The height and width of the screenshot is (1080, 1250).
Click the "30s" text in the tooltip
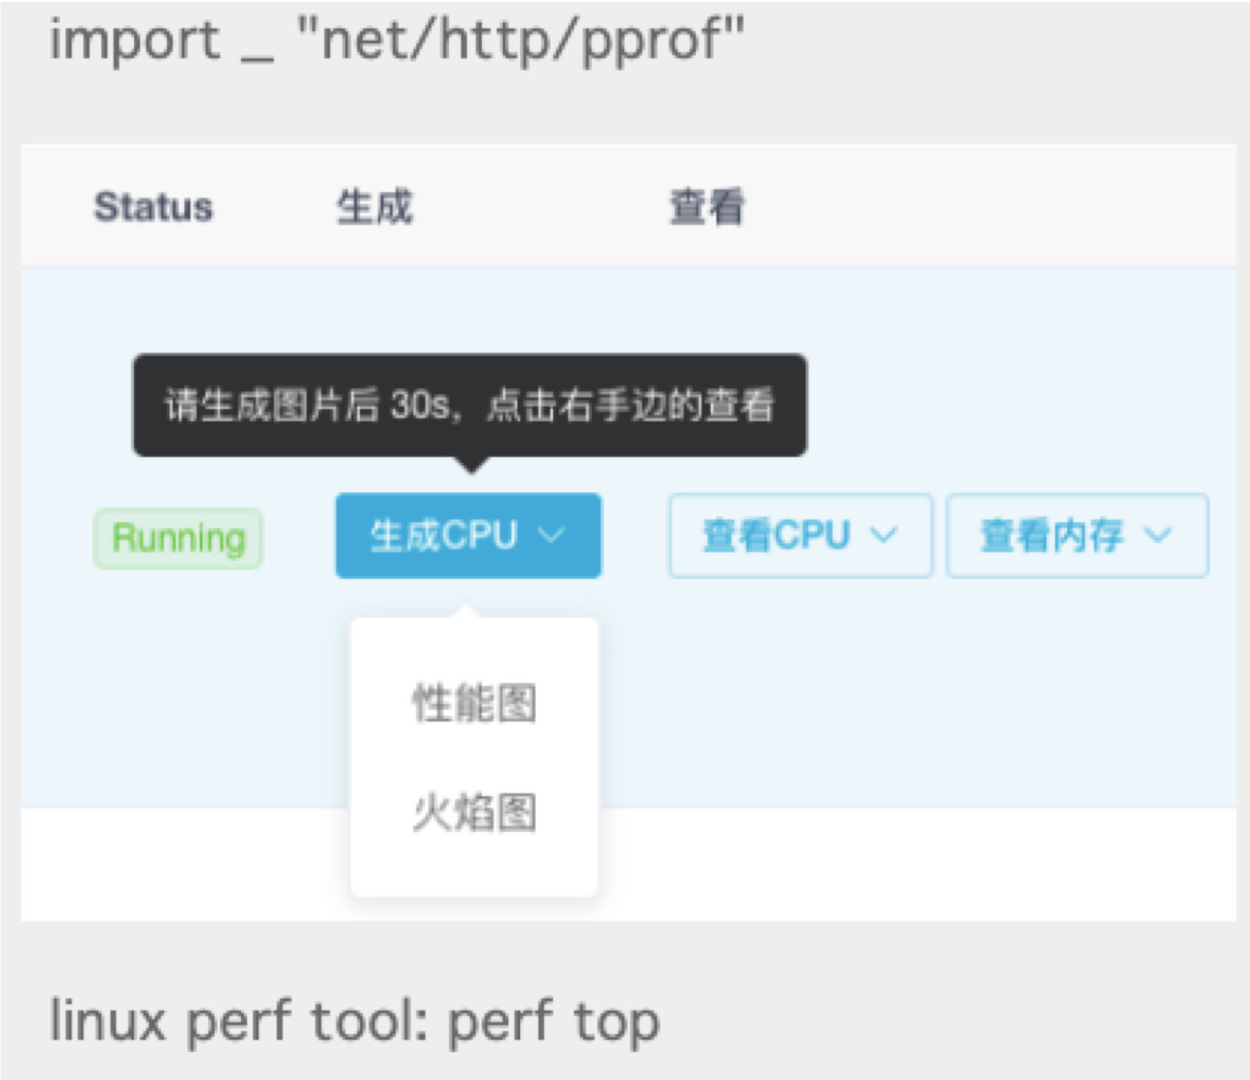420,405
